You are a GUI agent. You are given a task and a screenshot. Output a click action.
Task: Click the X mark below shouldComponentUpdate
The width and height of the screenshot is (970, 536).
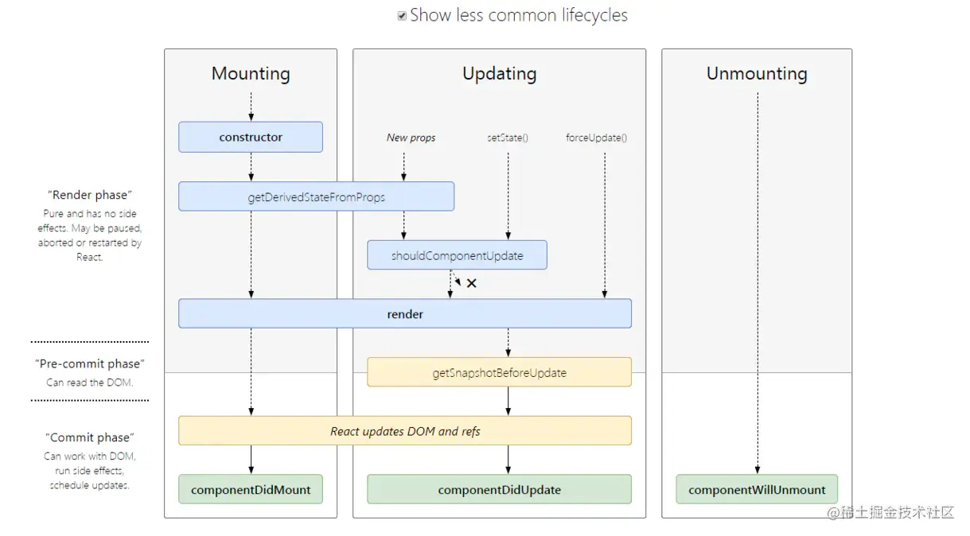(471, 283)
